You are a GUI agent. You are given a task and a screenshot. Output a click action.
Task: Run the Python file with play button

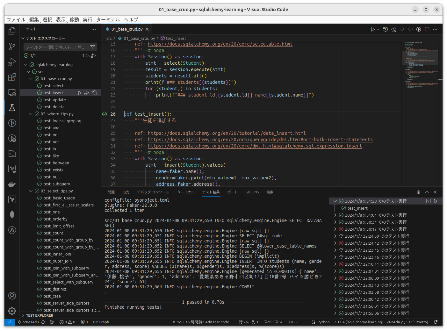373,29
